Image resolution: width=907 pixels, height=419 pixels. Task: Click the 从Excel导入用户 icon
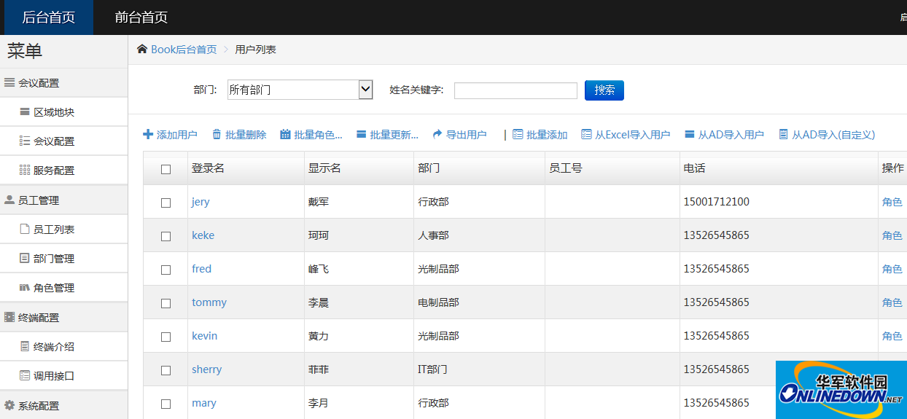click(586, 135)
